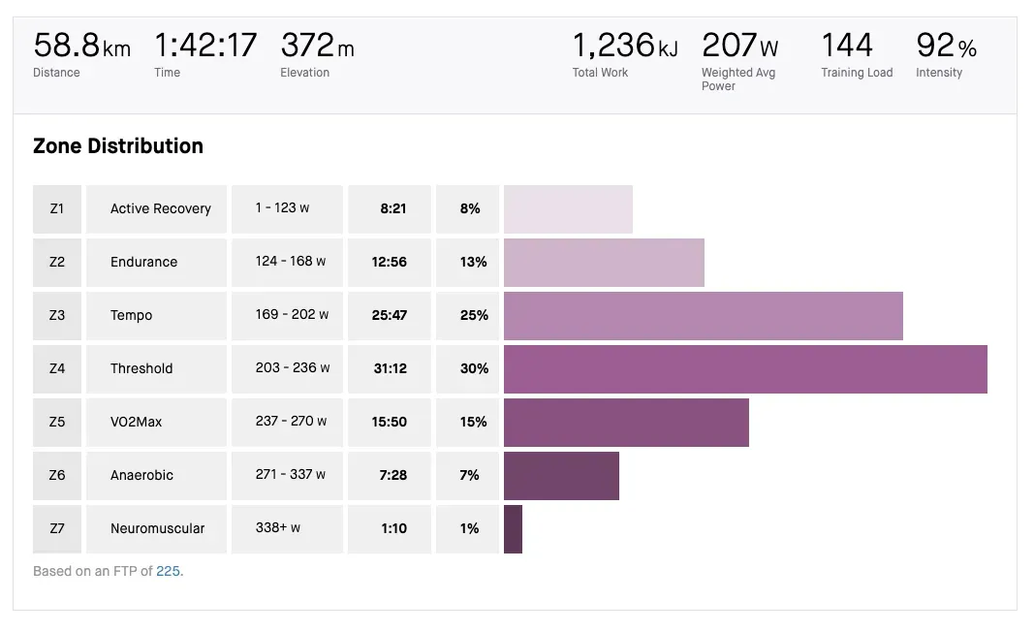The width and height of the screenshot is (1034, 632).
Task: Click the Threshold zone bar
Action: click(x=745, y=368)
